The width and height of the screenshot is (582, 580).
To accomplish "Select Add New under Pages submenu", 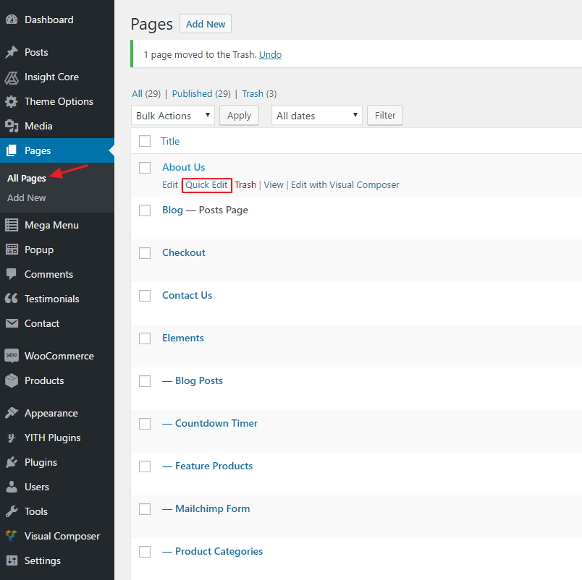I will [27, 197].
